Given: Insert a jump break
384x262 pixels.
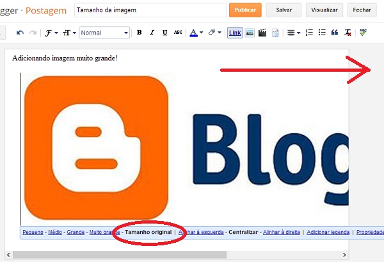Looking at the screenshot, I should 275,33.
